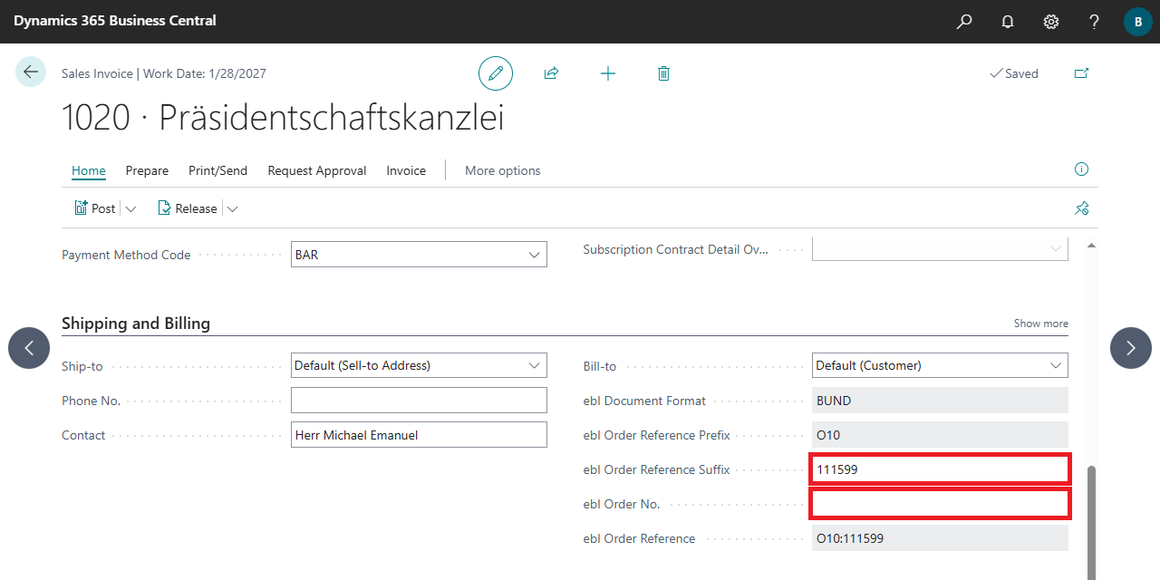
Task: Open notifications bell icon
Action: coord(1008,22)
